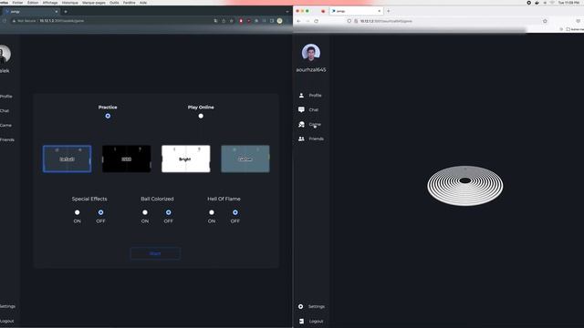Bookmark page with star in right Firefox window
584x328 pixels.
coord(545,21)
